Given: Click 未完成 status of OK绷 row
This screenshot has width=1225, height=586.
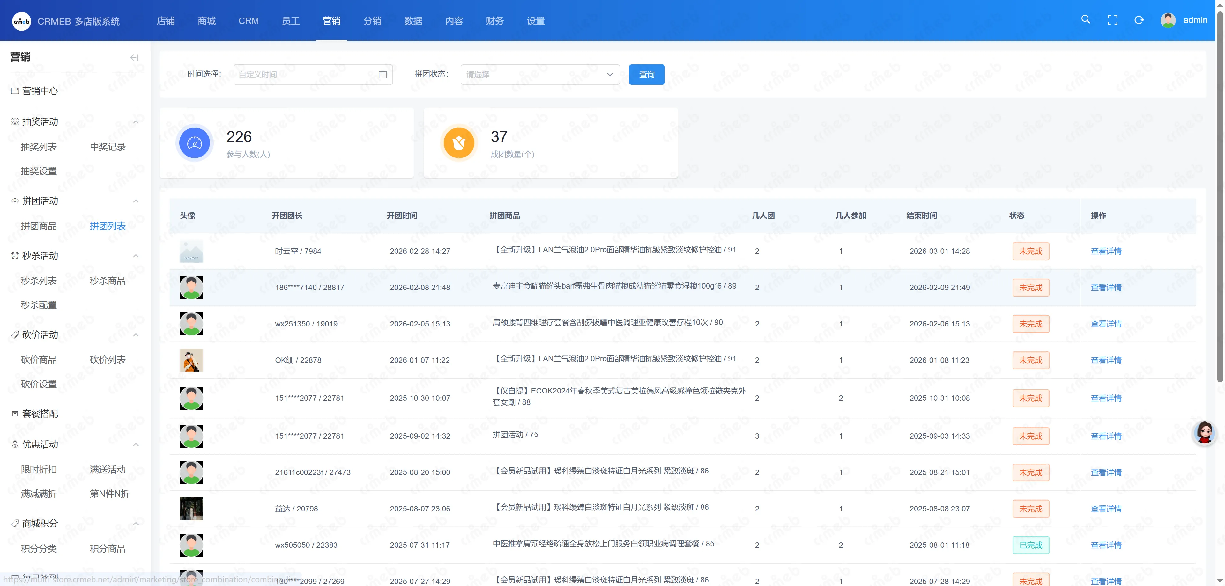Looking at the screenshot, I should tap(1030, 360).
